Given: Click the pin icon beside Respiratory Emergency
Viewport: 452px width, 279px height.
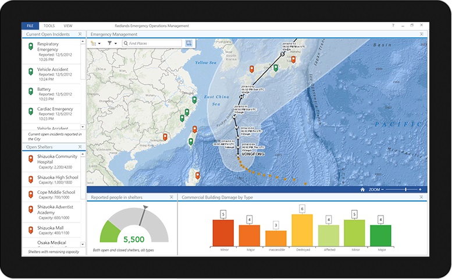Looking at the screenshot, I should click(31, 46).
